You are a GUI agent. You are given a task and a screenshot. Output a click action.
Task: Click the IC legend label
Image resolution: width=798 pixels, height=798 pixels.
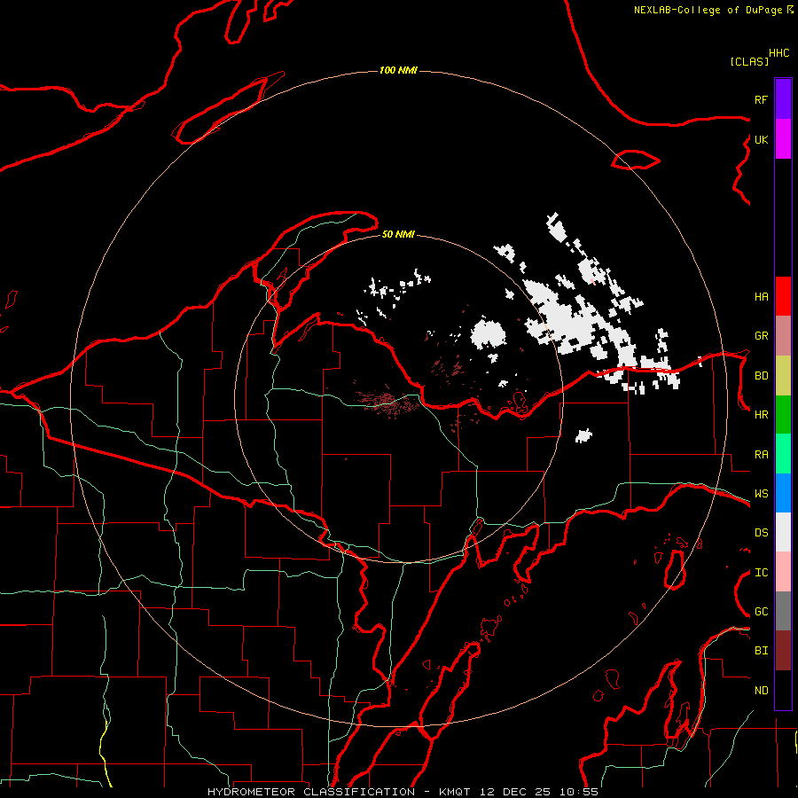(761, 573)
